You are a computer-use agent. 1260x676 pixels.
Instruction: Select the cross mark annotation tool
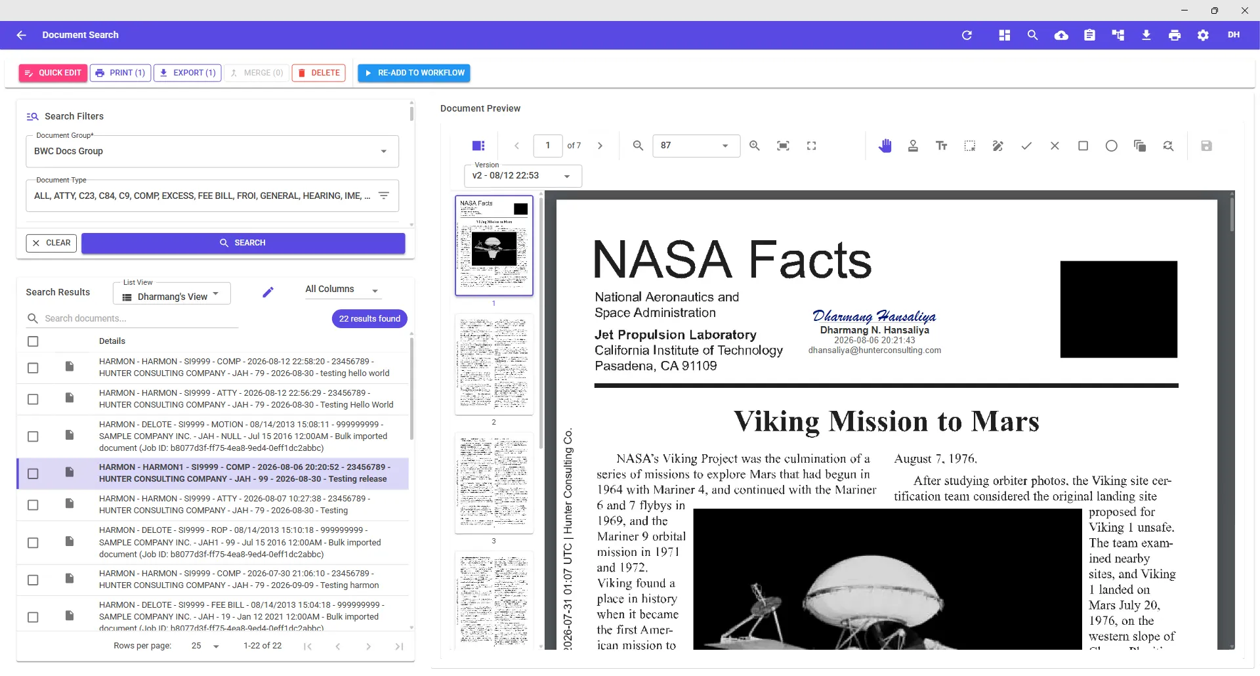pos(1055,146)
